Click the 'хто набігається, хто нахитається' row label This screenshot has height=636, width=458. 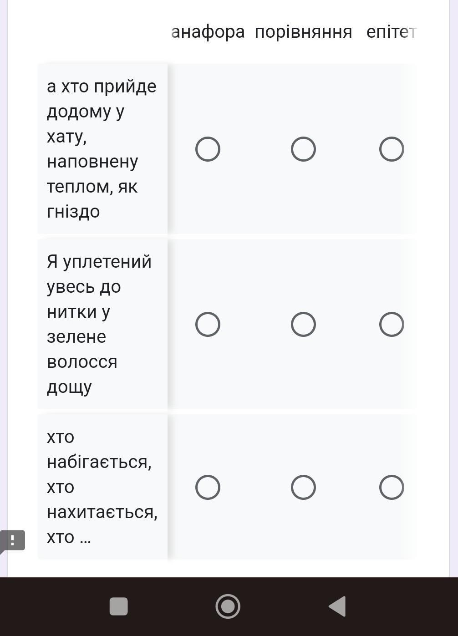102,487
